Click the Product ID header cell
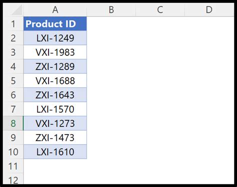The width and height of the screenshot is (237, 187). coord(55,23)
